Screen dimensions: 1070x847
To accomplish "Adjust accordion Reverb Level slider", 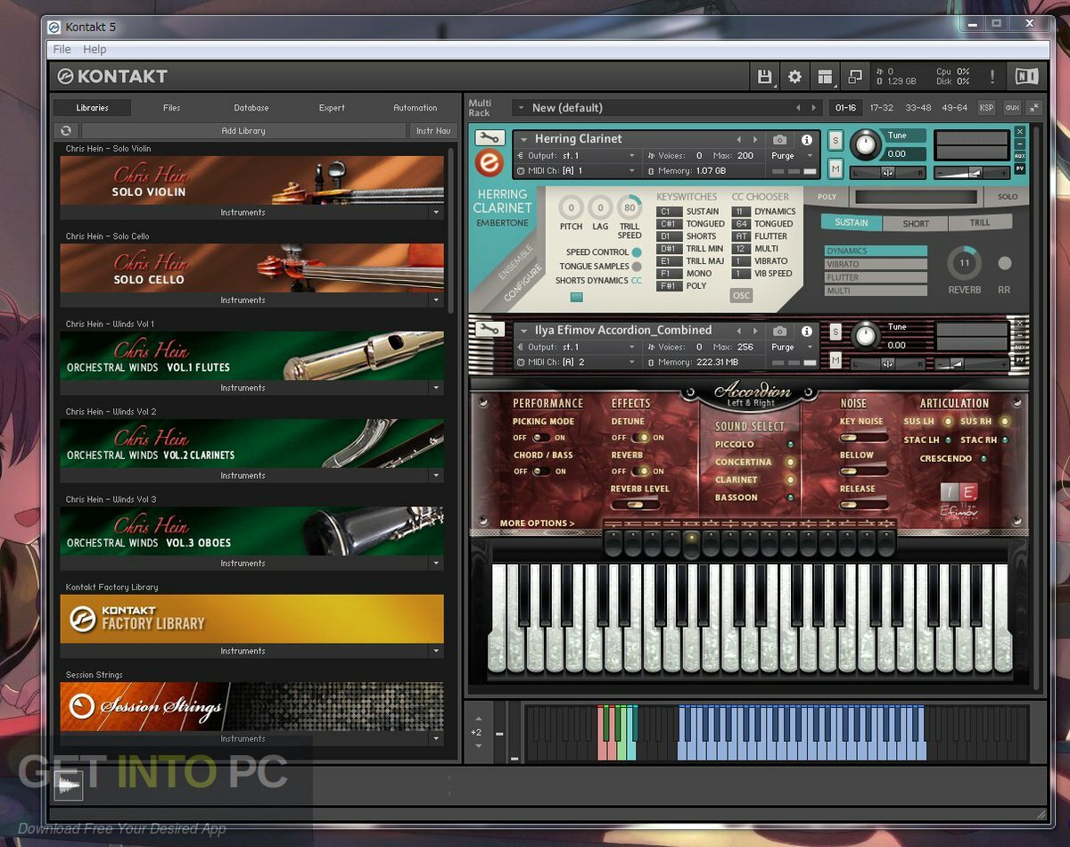I will tap(635, 505).
